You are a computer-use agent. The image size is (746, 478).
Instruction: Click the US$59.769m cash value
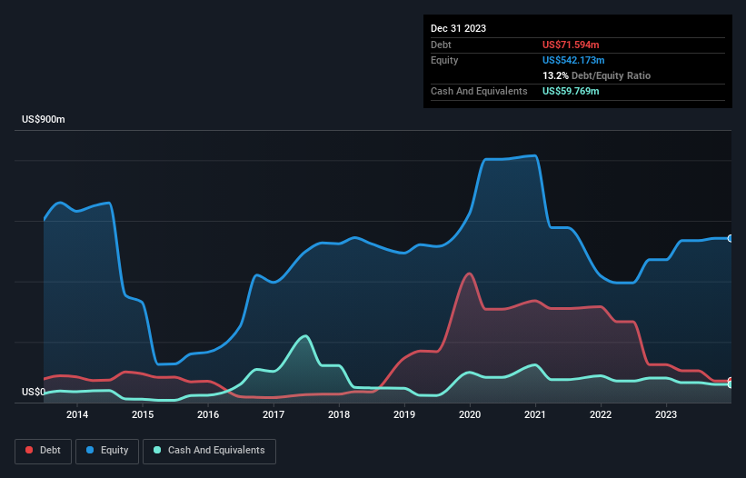click(571, 91)
